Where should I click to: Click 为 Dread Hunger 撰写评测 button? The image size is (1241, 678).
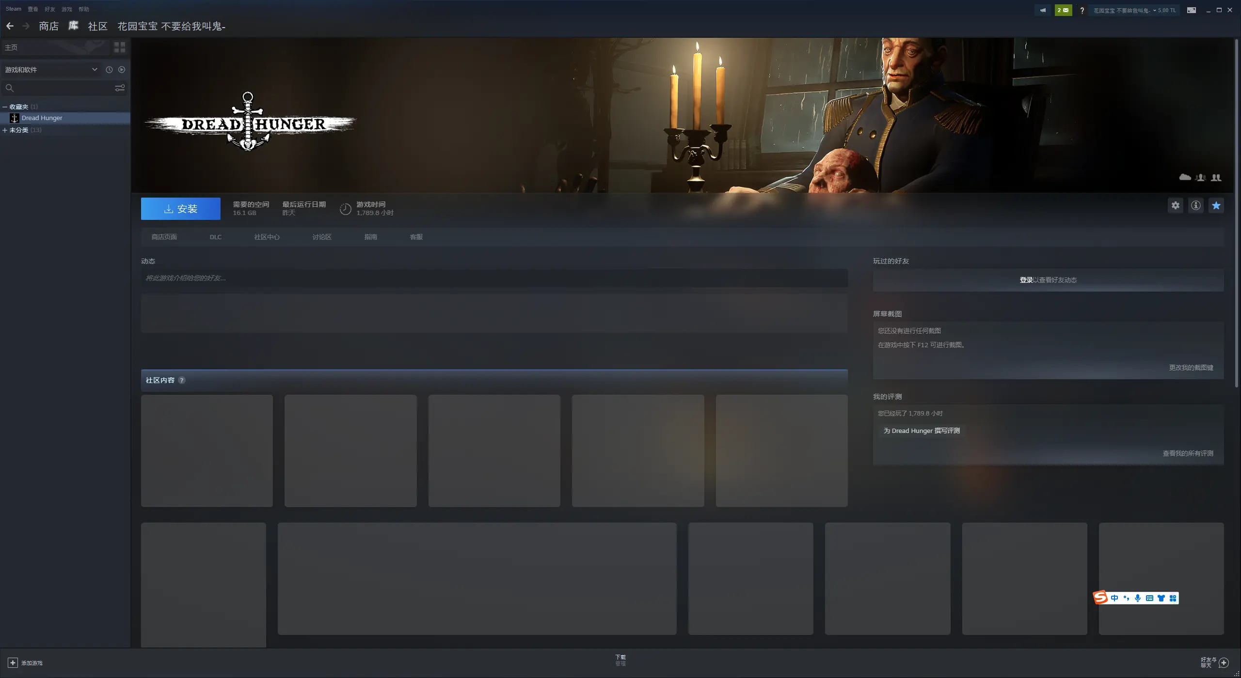[x=922, y=431]
